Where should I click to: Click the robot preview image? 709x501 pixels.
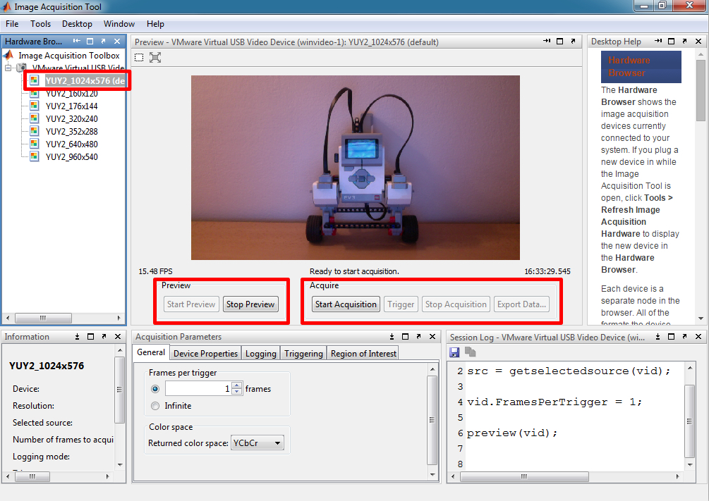356,168
